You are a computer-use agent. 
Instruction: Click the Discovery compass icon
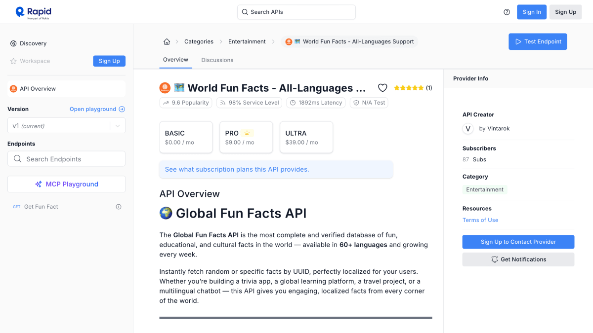(13, 43)
